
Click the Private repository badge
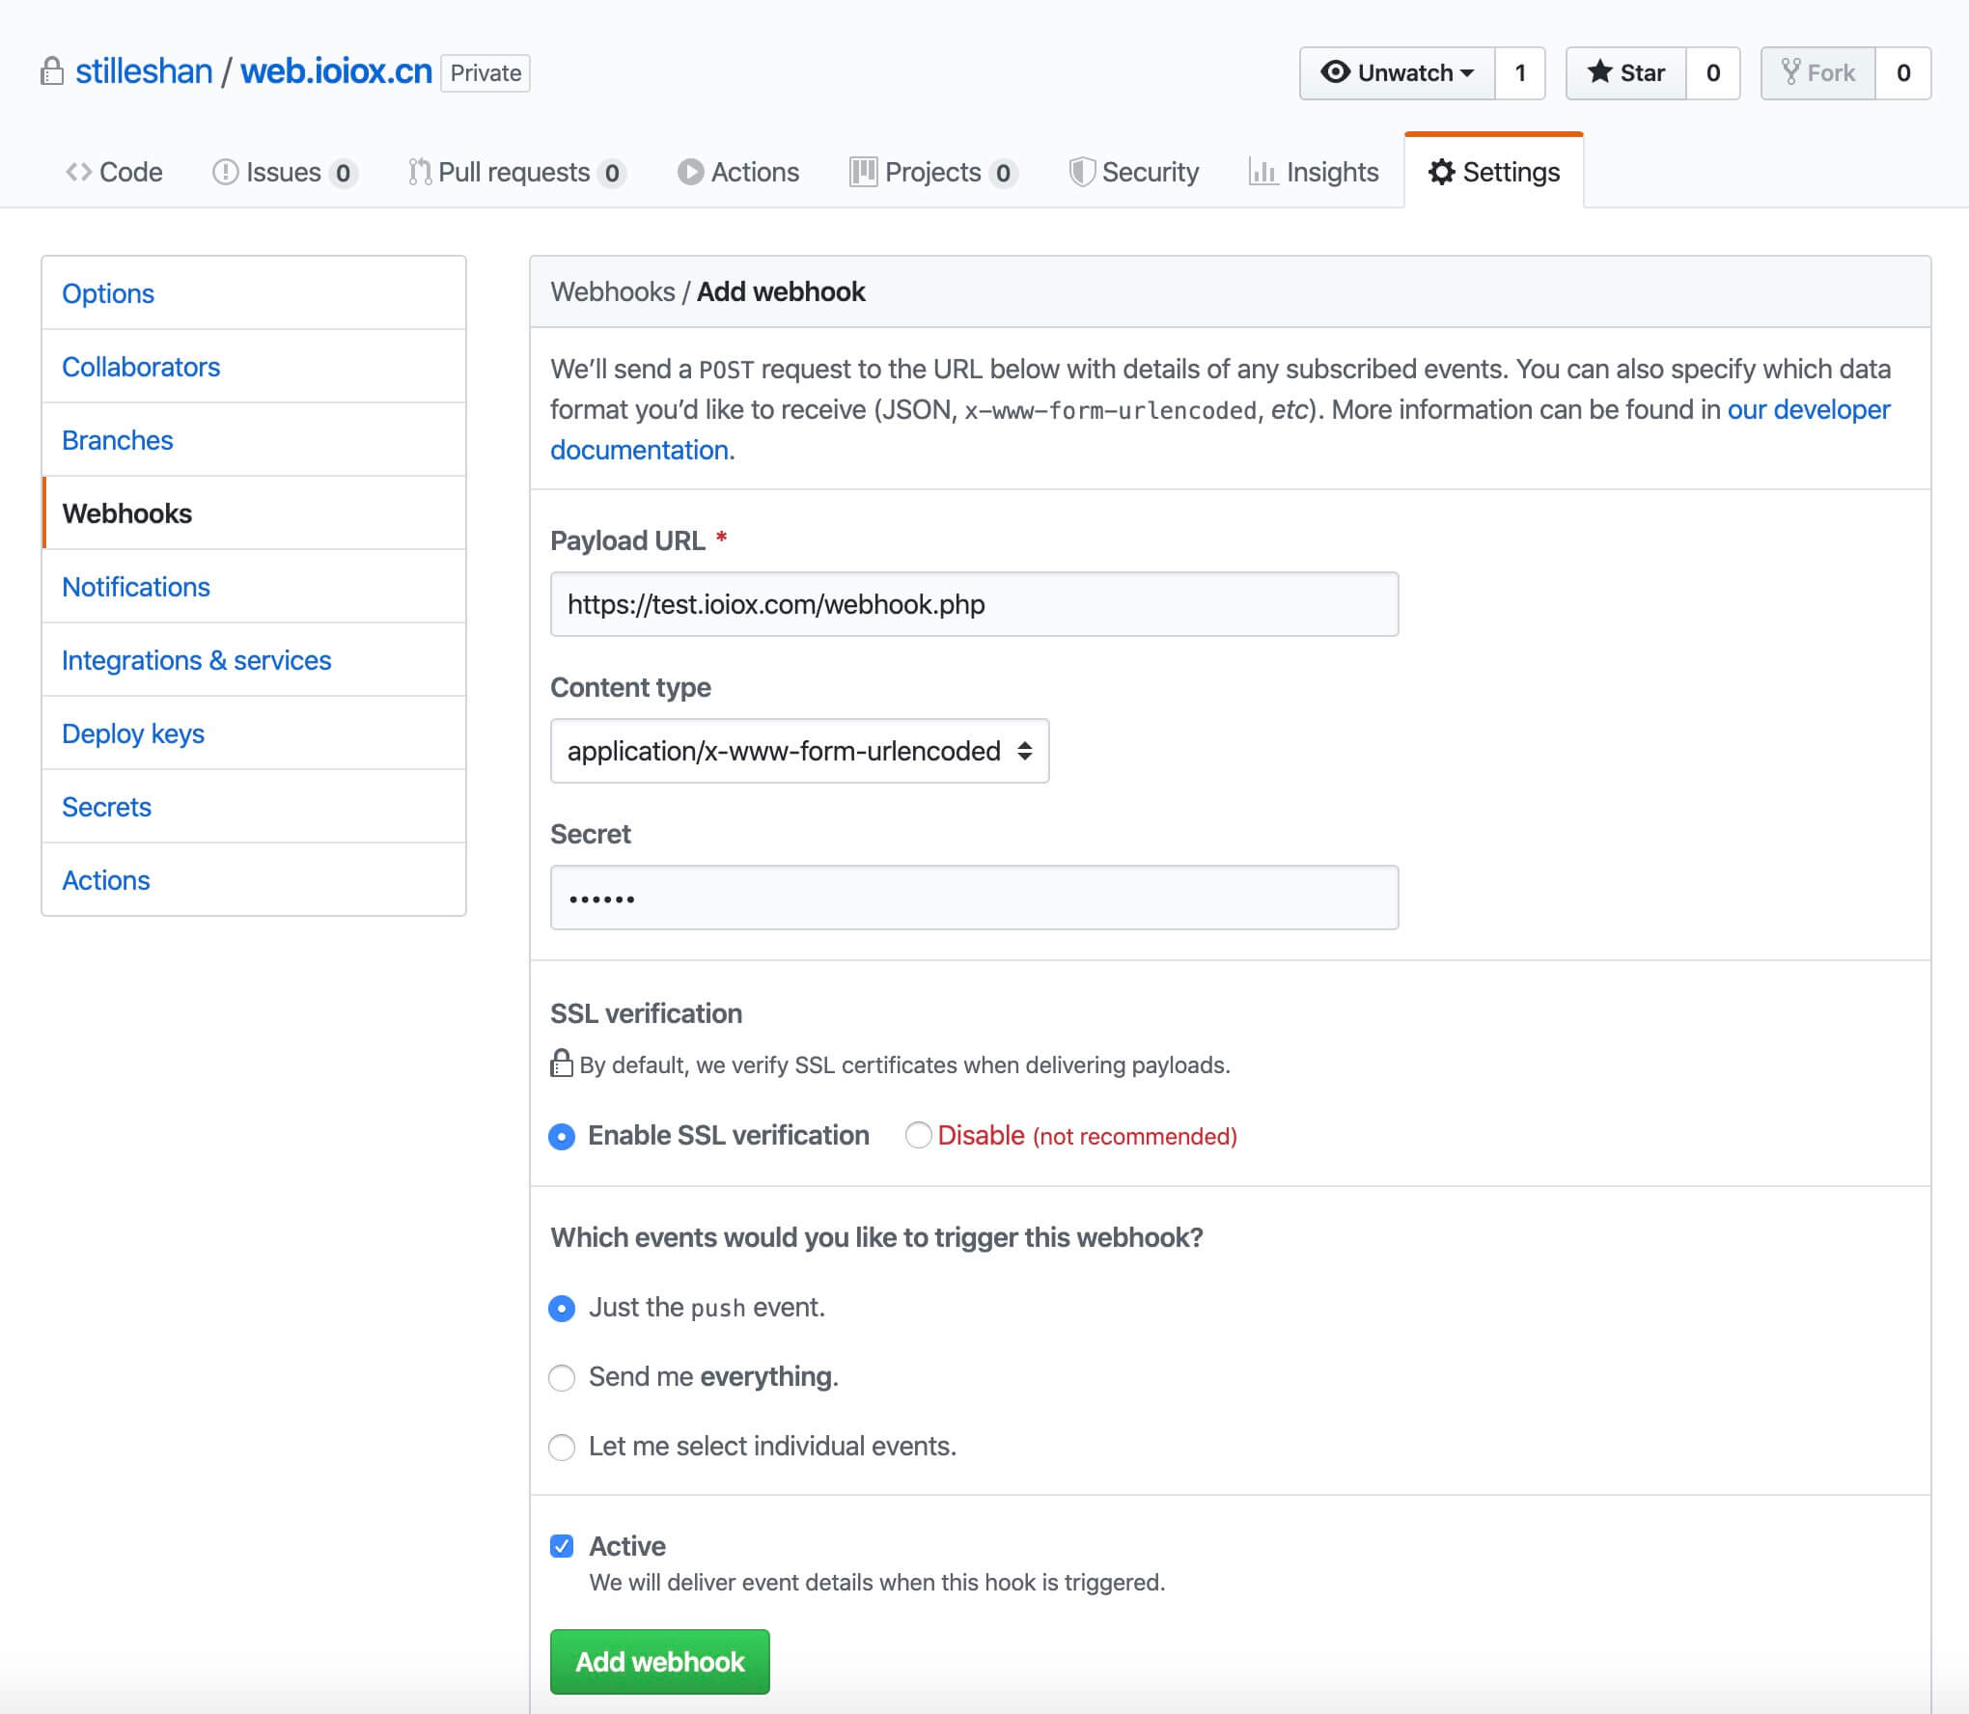(x=485, y=72)
